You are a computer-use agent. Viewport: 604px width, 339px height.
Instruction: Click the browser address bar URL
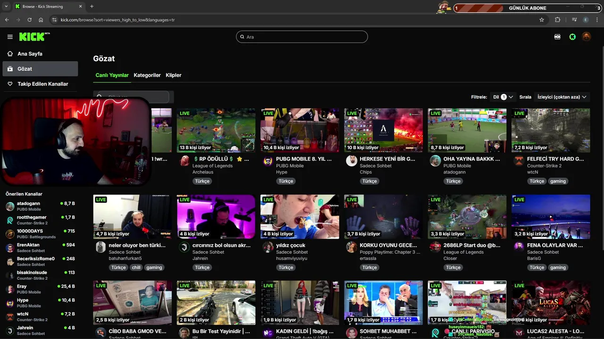click(x=117, y=20)
